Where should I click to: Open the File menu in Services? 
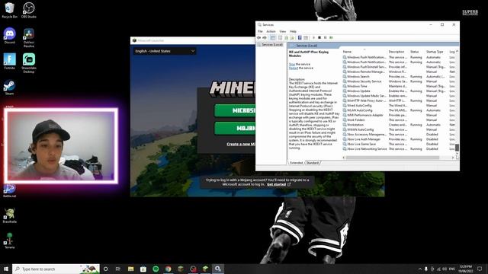coord(260,31)
